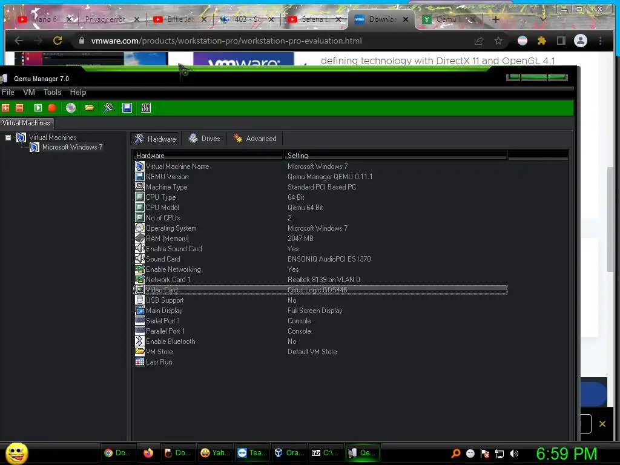Open the Help menu

click(x=78, y=92)
